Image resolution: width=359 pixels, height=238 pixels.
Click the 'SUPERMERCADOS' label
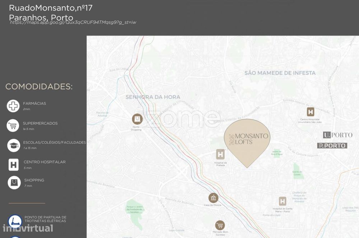pyautogui.click(x=40, y=123)
